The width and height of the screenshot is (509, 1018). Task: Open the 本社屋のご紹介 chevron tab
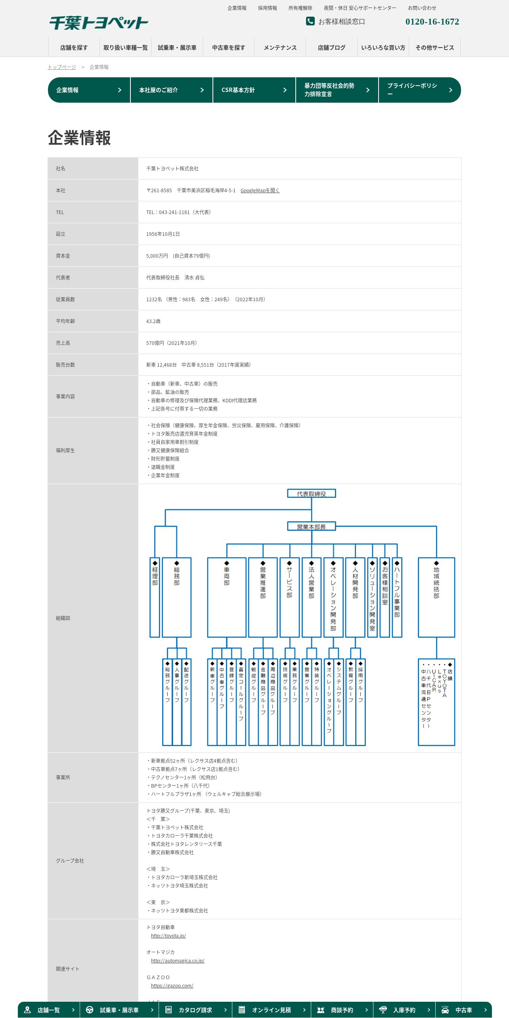[x=172, y=90]
